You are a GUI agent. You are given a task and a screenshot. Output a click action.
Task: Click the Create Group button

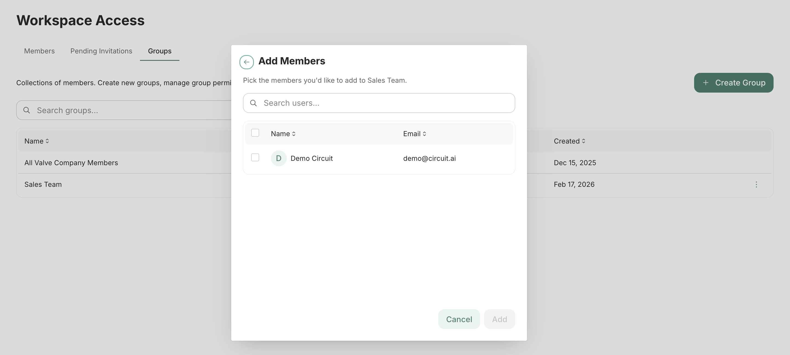733,83
